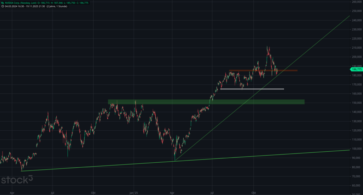Viewport: 363px width, 195px height.
Task: Click the 200,000 label on price axis
Action: point(356,57)
